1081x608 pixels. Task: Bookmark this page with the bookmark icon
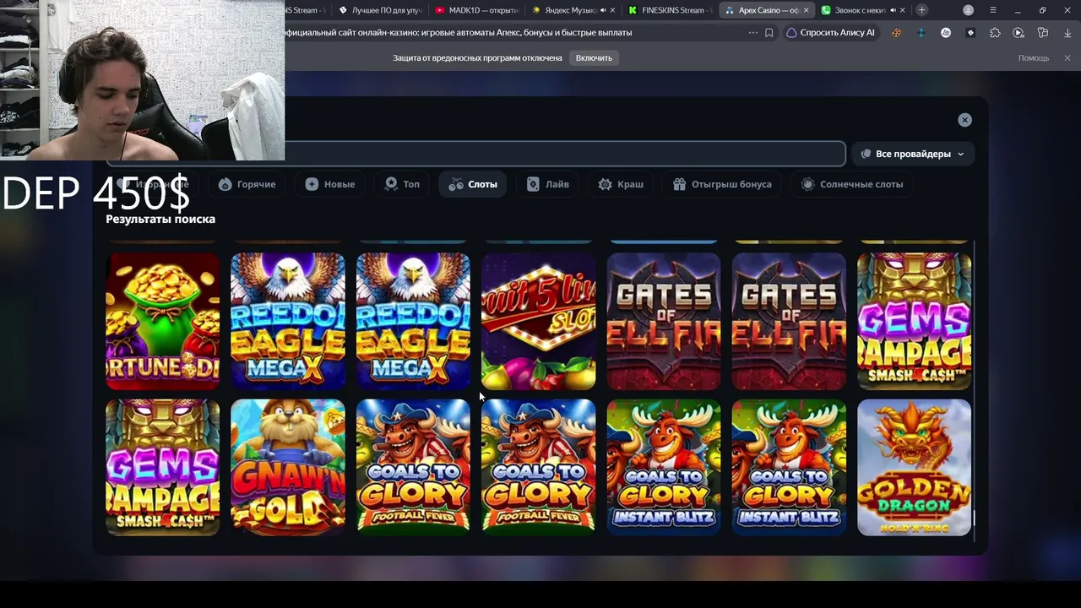tap(769, 33)
